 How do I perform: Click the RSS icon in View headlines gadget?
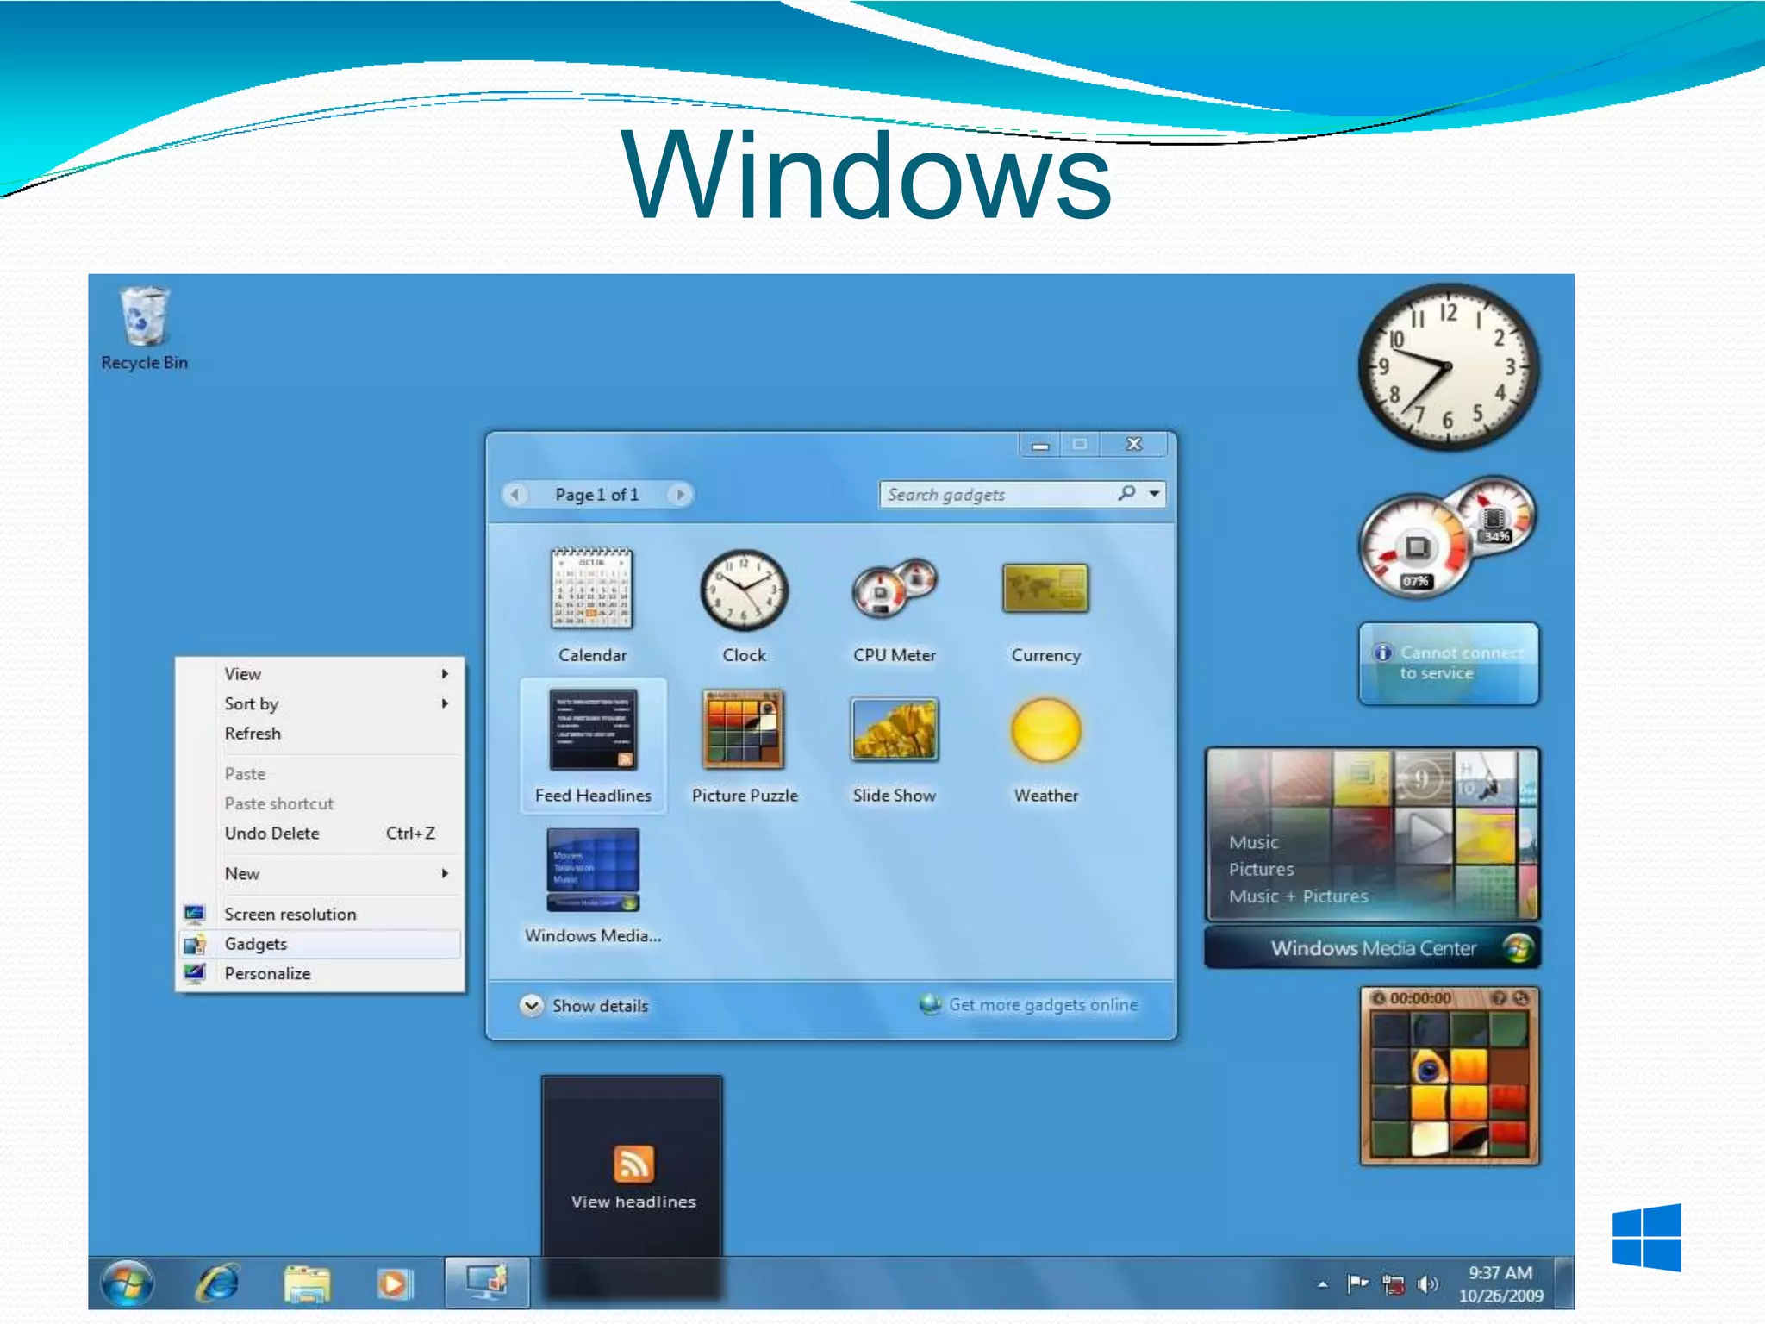pos(633,1164)
